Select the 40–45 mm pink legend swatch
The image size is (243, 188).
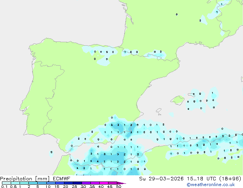click(x=104, y=183)
